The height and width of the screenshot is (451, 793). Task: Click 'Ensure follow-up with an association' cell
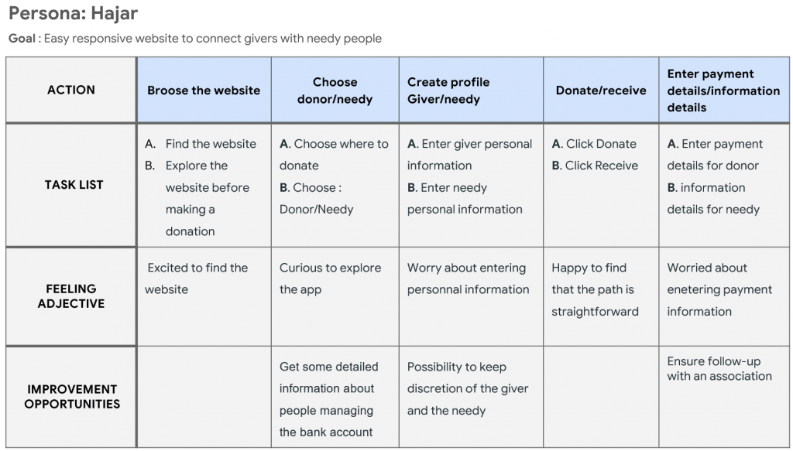pyautogui.click(x=719, y=369)
